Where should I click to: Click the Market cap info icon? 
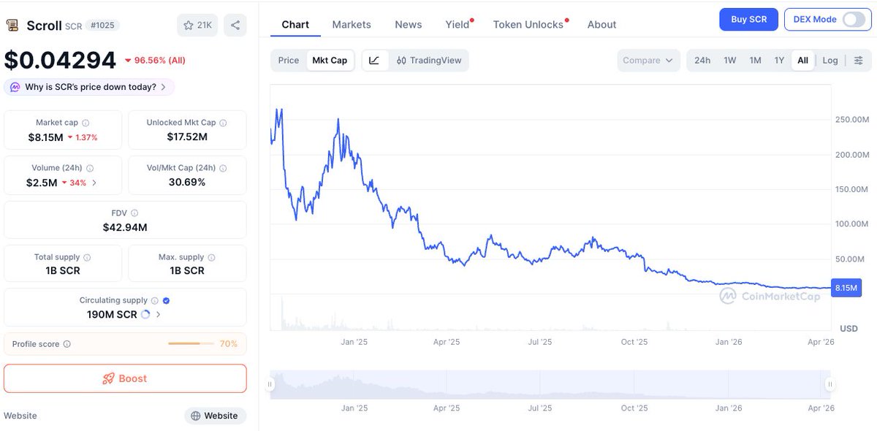86,123
